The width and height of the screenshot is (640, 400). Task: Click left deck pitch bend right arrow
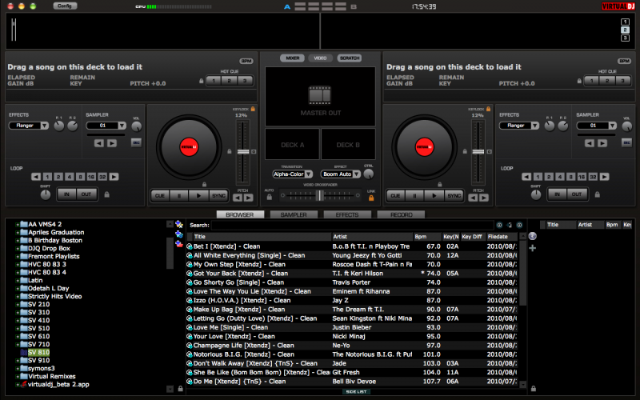(x=249, y=198)
